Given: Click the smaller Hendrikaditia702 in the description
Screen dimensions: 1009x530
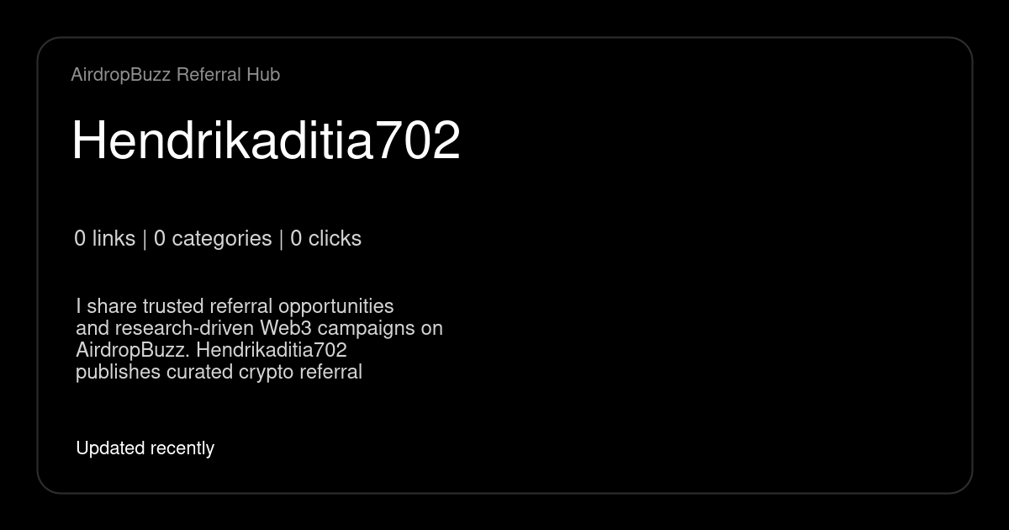Looking at the screenshot, I should [272, 350].
